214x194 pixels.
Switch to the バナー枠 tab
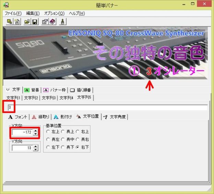[54, 90]
